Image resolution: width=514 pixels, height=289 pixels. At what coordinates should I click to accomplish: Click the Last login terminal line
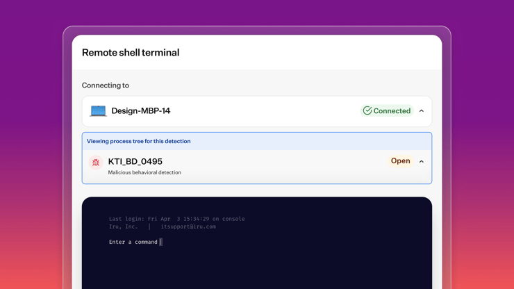176,219
